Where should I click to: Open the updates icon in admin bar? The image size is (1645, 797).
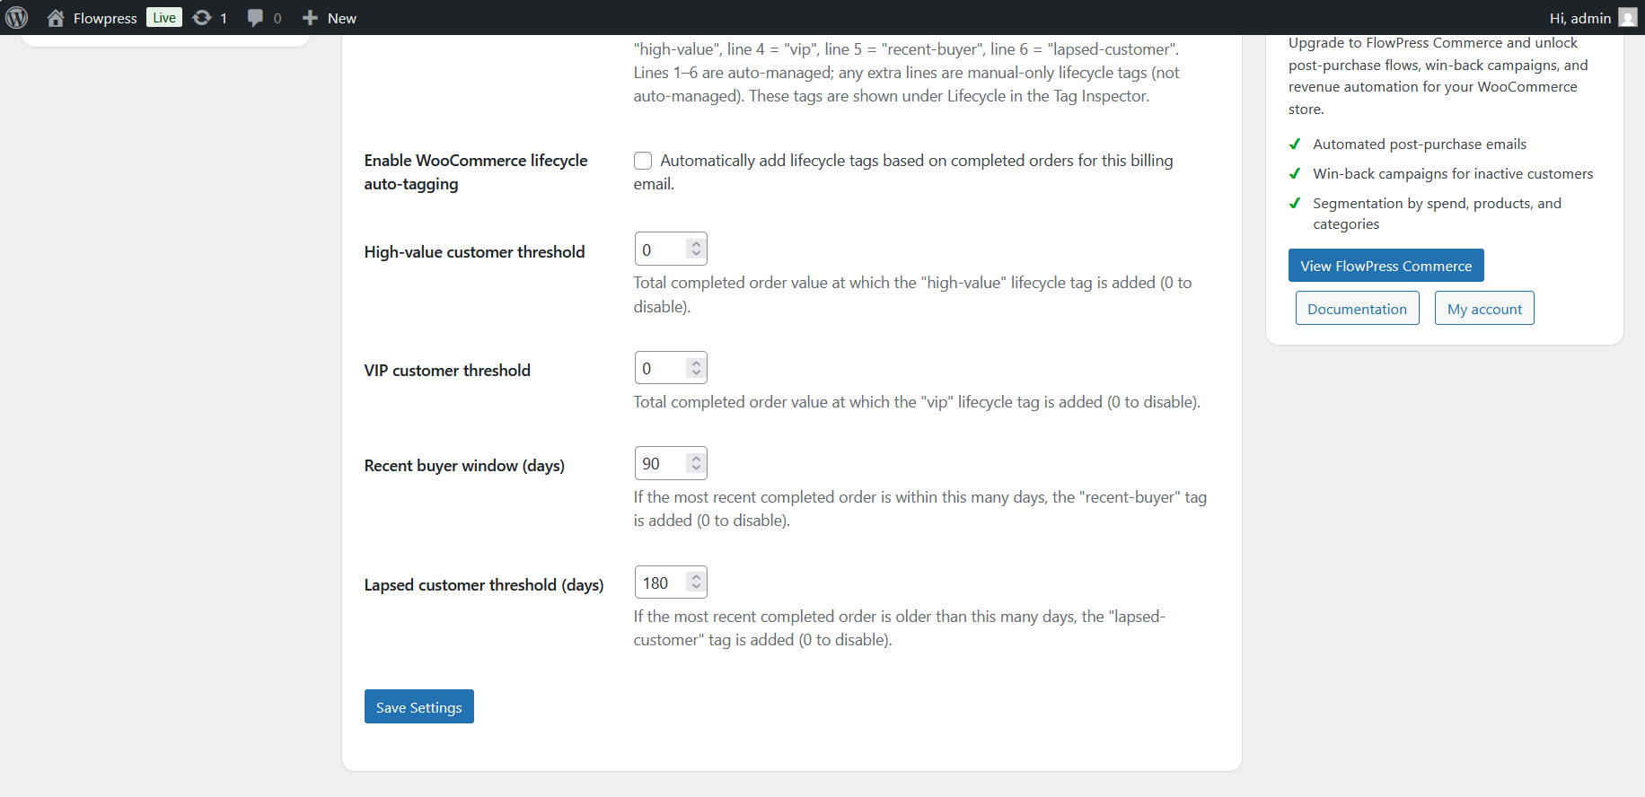coord(202,18)
